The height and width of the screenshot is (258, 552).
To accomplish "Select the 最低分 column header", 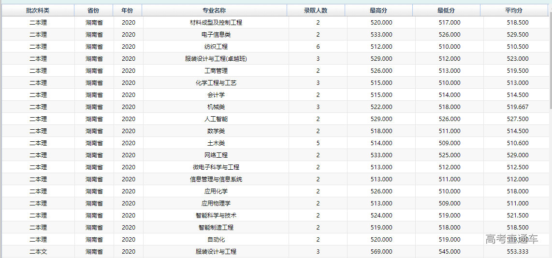I will (446, 11).
